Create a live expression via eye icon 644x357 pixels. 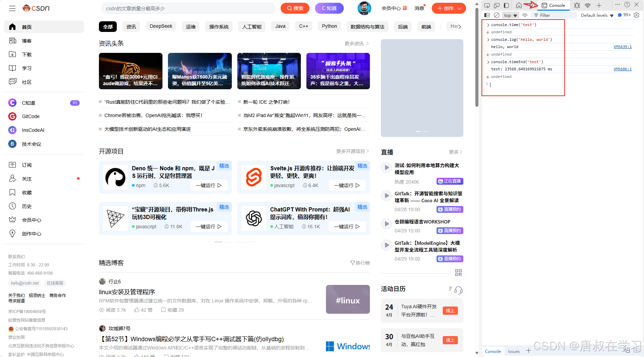tap(525, 15)
